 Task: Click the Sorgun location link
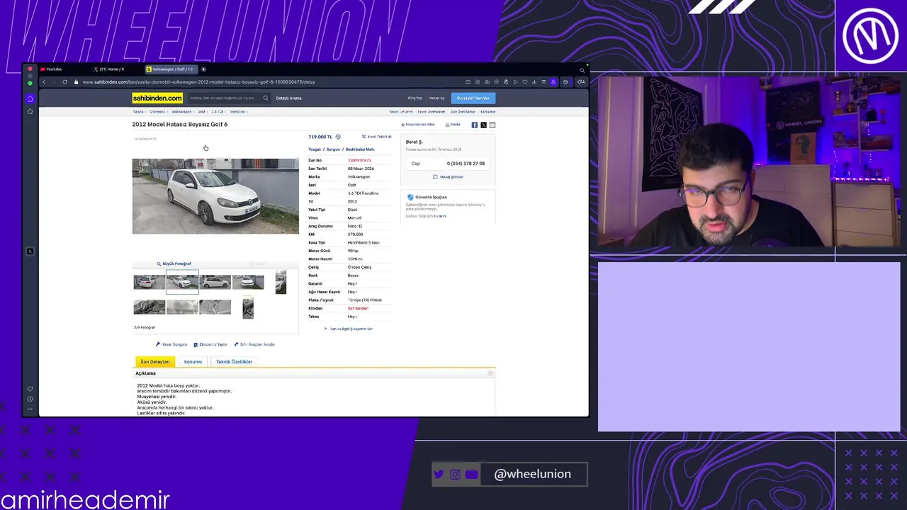pos(333,149)
